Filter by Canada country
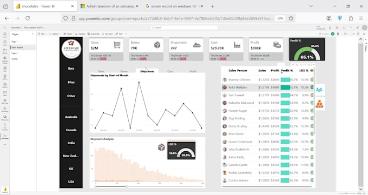The image size is (368, 195). coord(71,130)
